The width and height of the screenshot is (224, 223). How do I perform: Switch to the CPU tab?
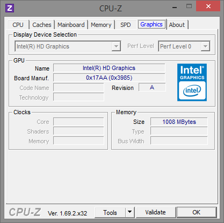[18, 25]
